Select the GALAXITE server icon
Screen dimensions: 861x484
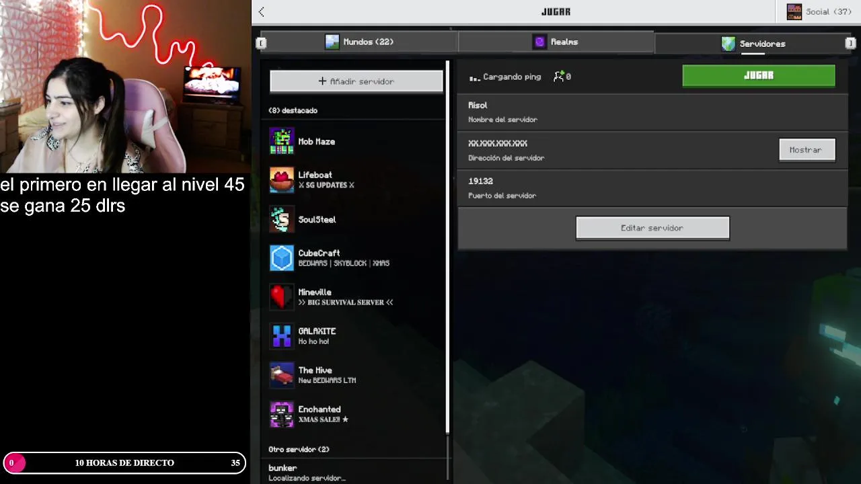[282, 336]
